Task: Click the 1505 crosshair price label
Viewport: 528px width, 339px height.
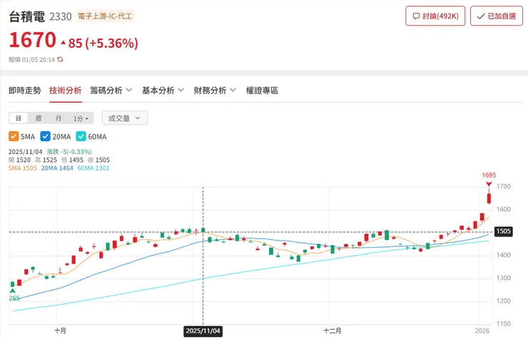Action: [504, 231]
